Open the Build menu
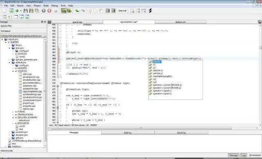 46,6
